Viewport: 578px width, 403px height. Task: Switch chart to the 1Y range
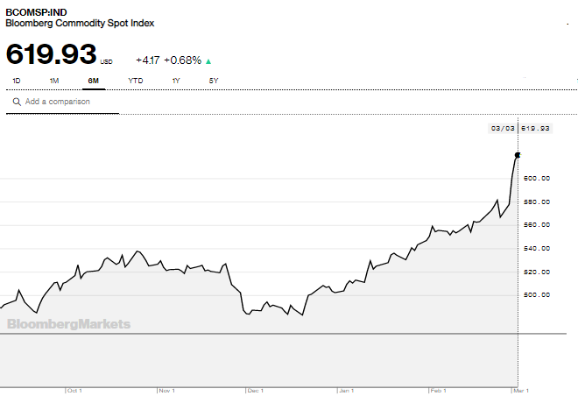point(175,81)
